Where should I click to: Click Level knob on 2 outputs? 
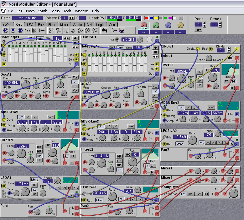[234, 193]
